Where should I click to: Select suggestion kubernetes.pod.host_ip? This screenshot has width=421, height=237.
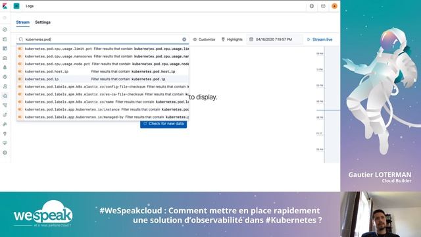coord(103,72)
